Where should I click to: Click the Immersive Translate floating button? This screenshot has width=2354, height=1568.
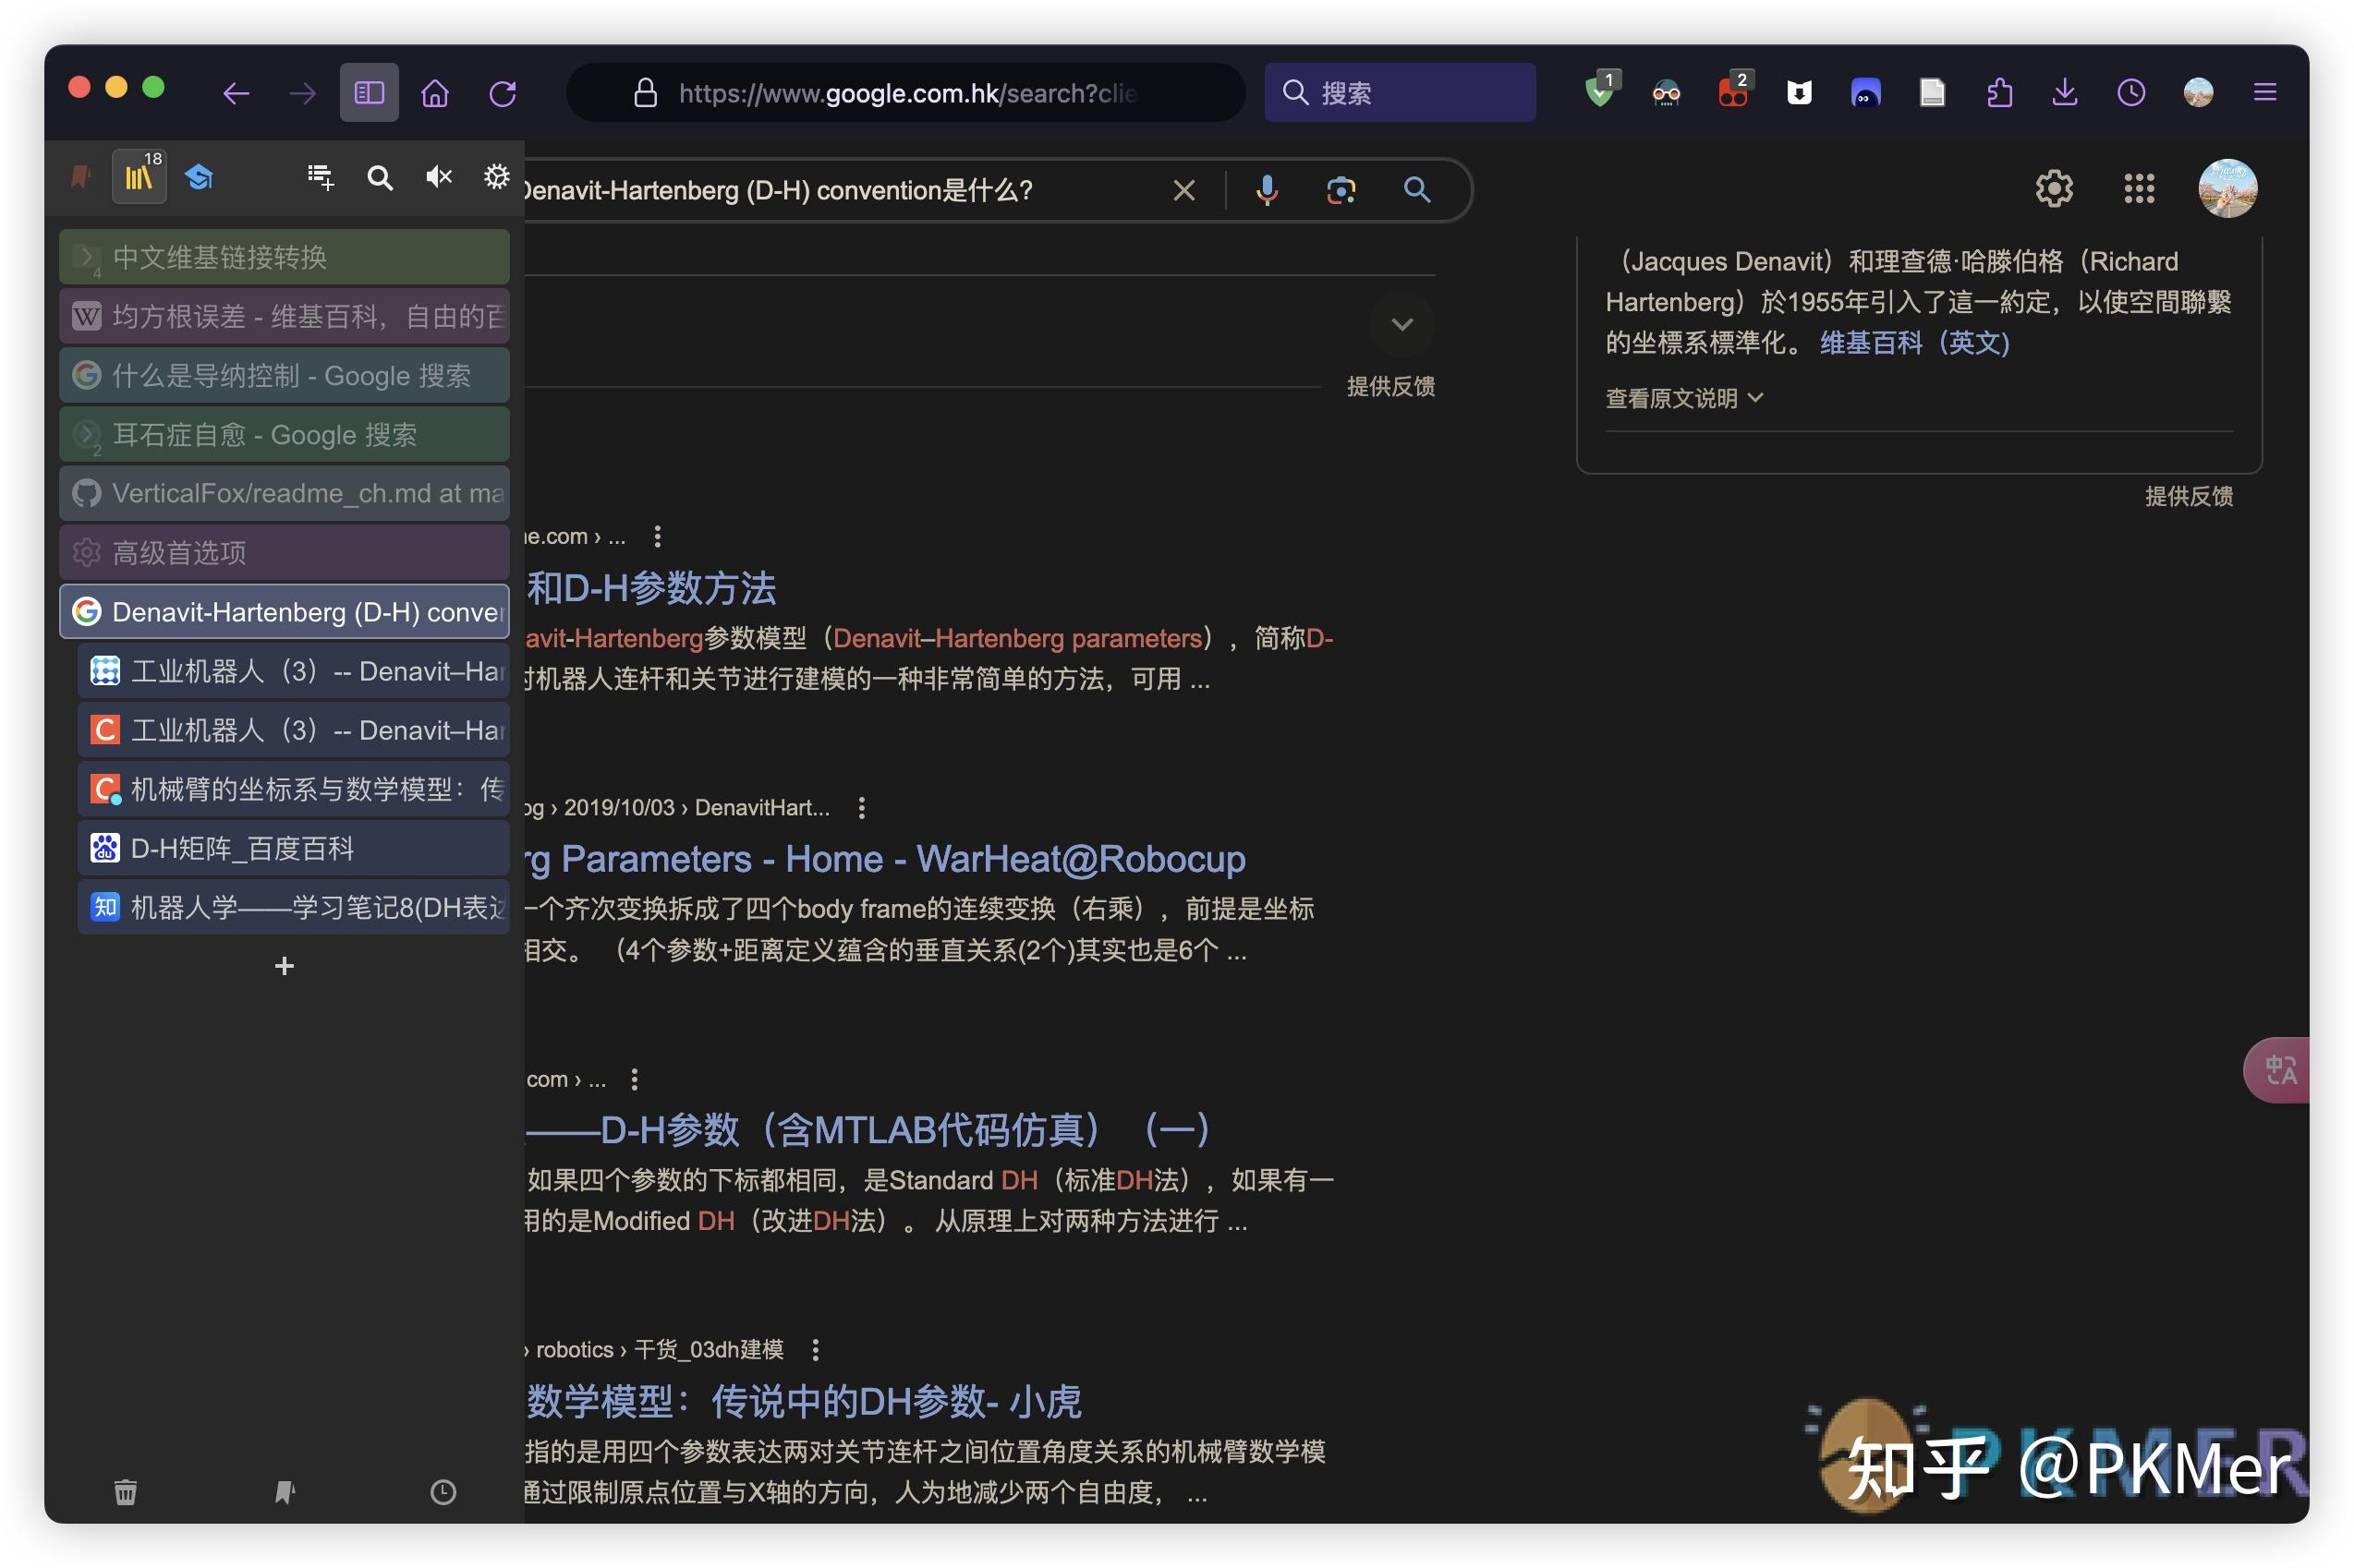point(2281,1069)
